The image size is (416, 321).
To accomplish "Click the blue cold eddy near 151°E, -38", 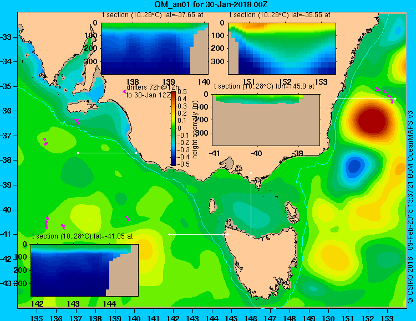I will [354, 167].
